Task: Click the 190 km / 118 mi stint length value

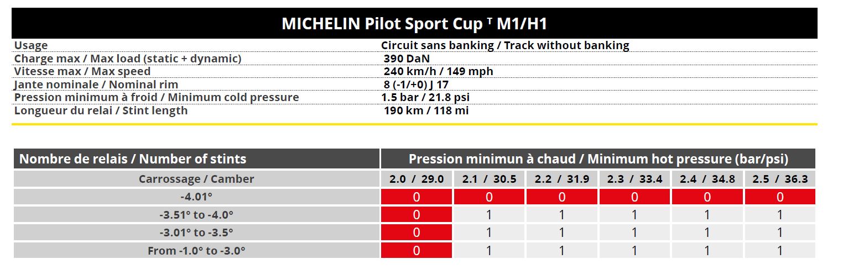Action: click(426, 110)
